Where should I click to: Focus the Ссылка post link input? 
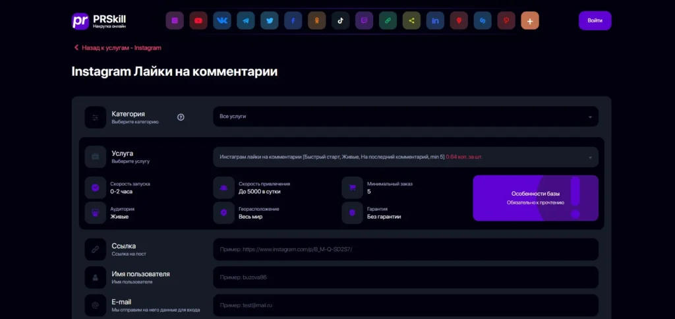[x=405, y=249]
